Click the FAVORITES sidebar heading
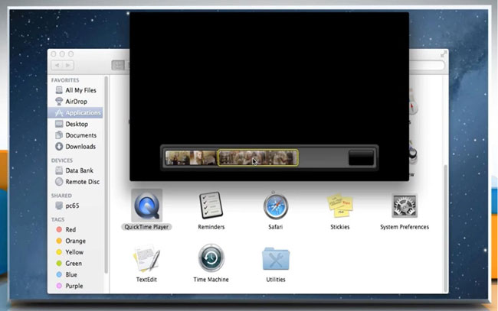498x311 pixels. click(x=65, y=80)
